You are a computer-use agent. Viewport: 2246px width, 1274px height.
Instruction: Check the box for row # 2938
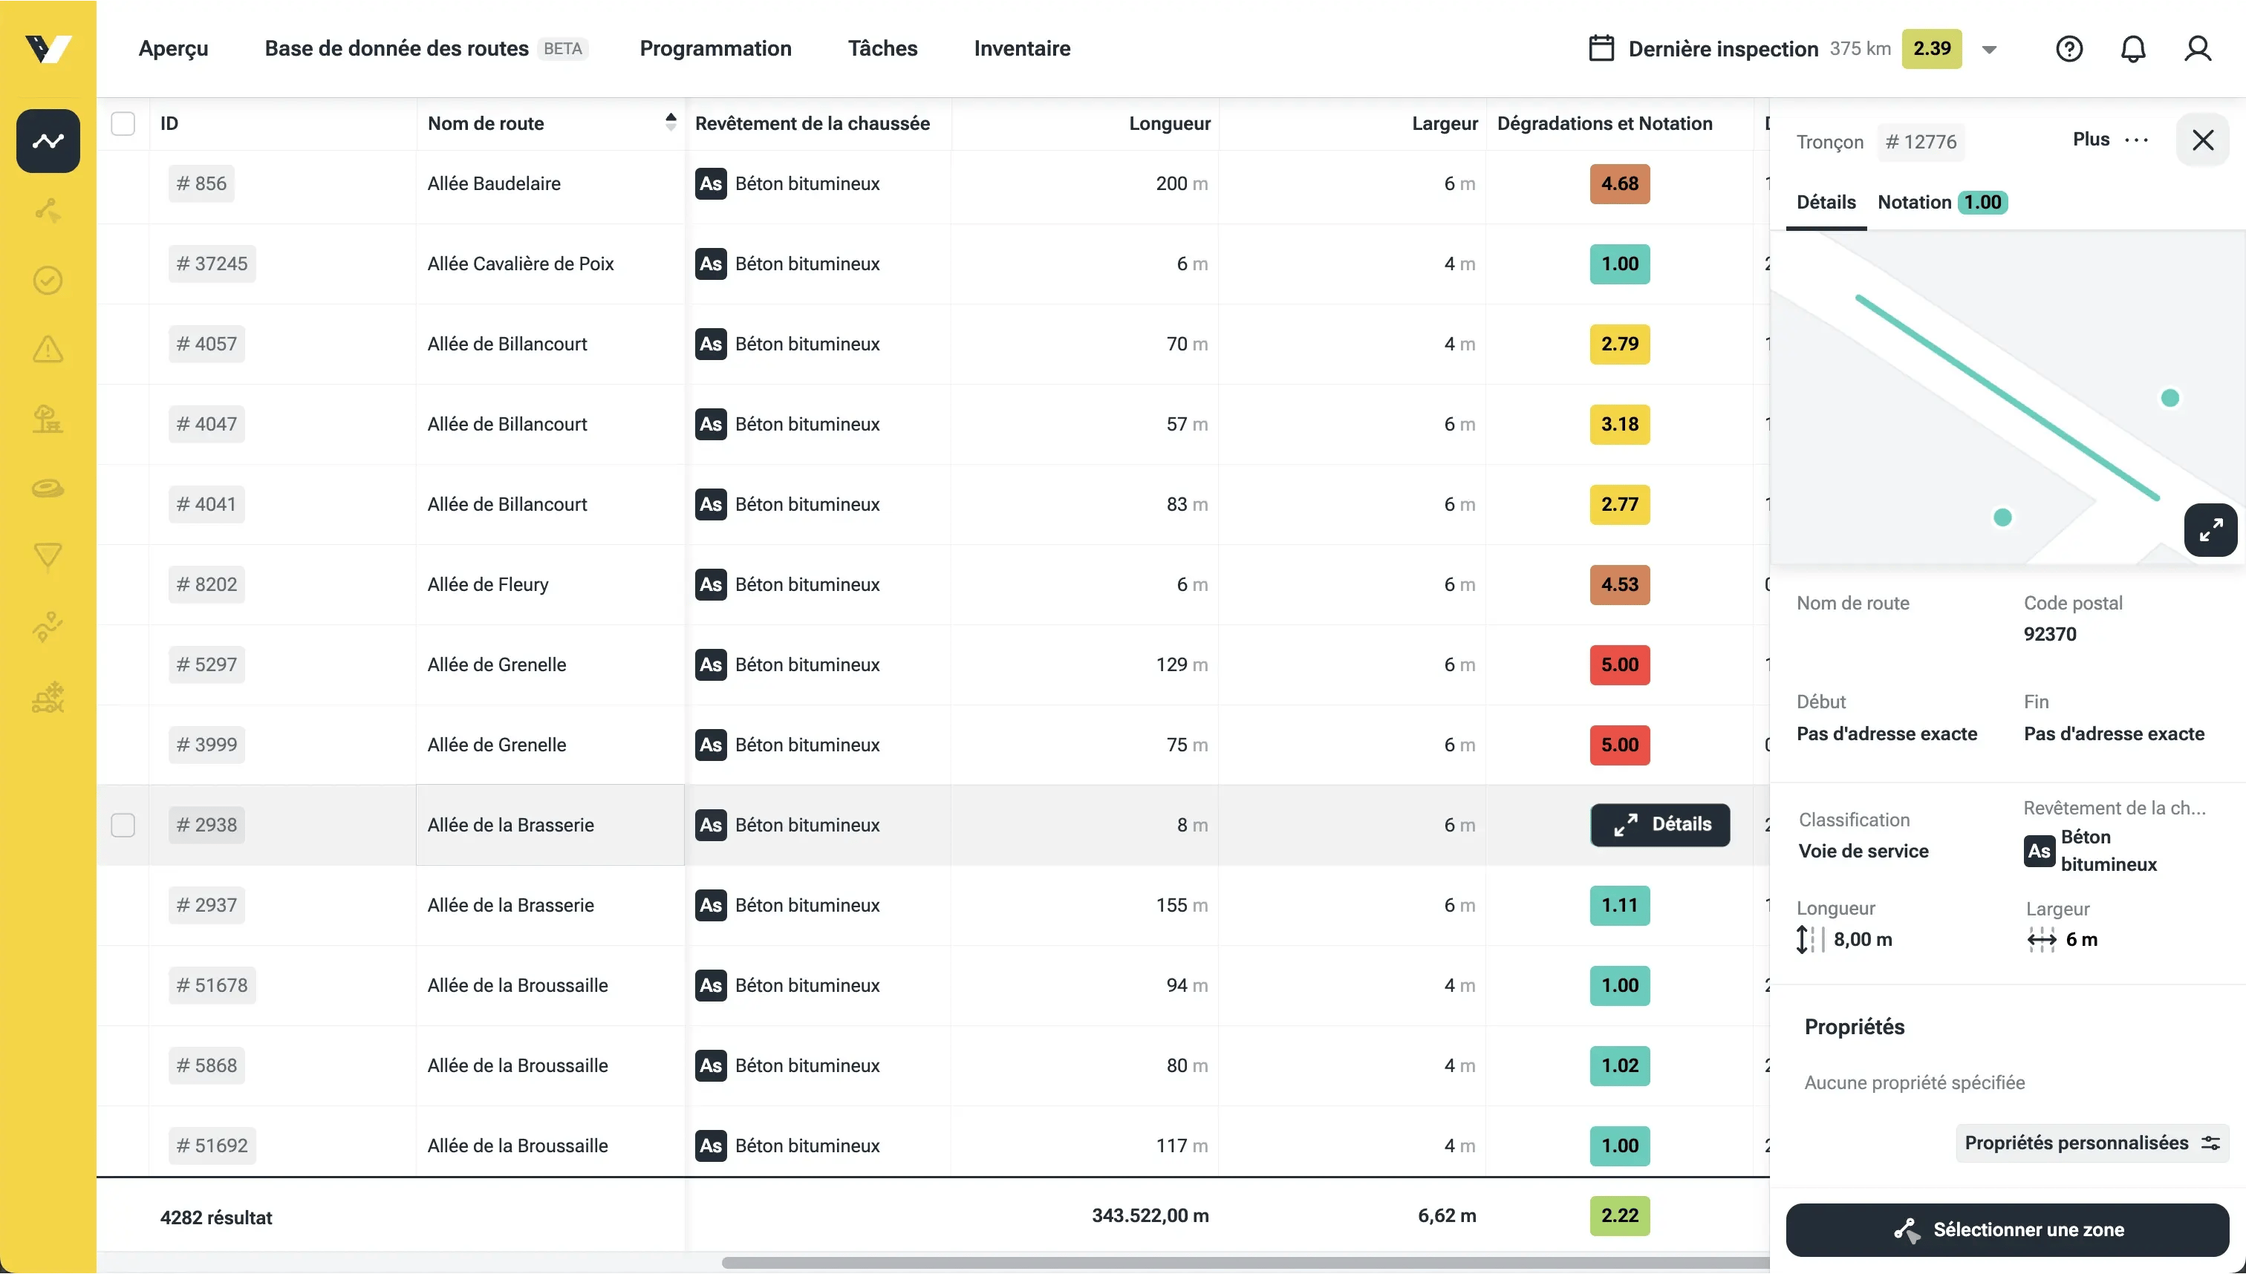pos(123,825)
